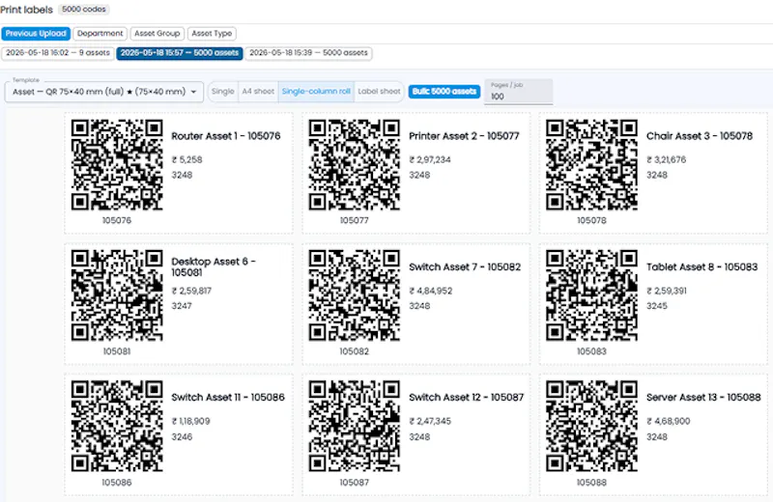This screenshot has width=773, height=502.
Task: Click the QR code for Chair Asset 3
Action: pyautogui.click(x=591, y=165)
